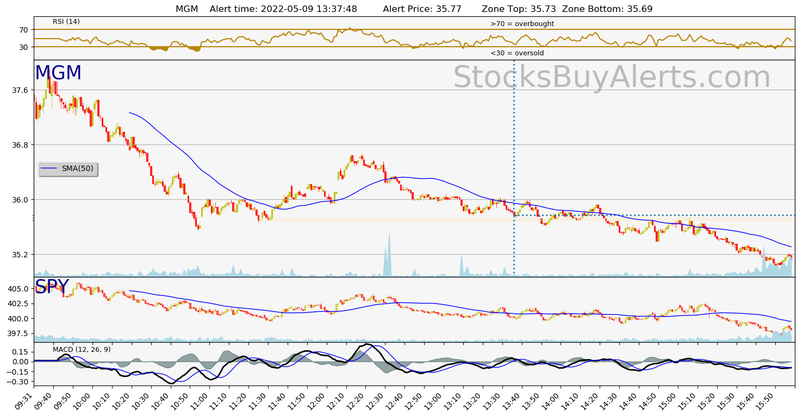Image resolution: width=803 pixels, height=417 pixels.
Task: Click the 'Zone Bottom: 35.69' text in the title
Action: click(608, 9)
